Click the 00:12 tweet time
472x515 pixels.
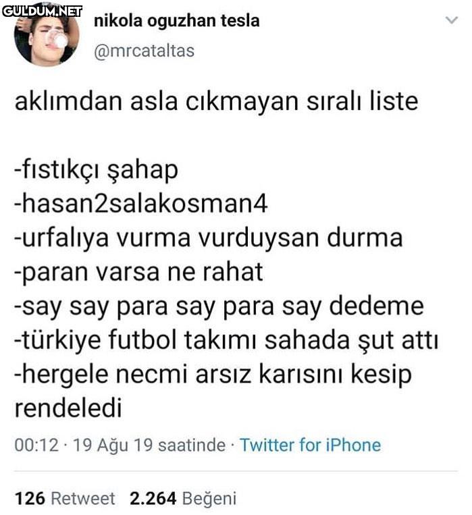[32, 445]
